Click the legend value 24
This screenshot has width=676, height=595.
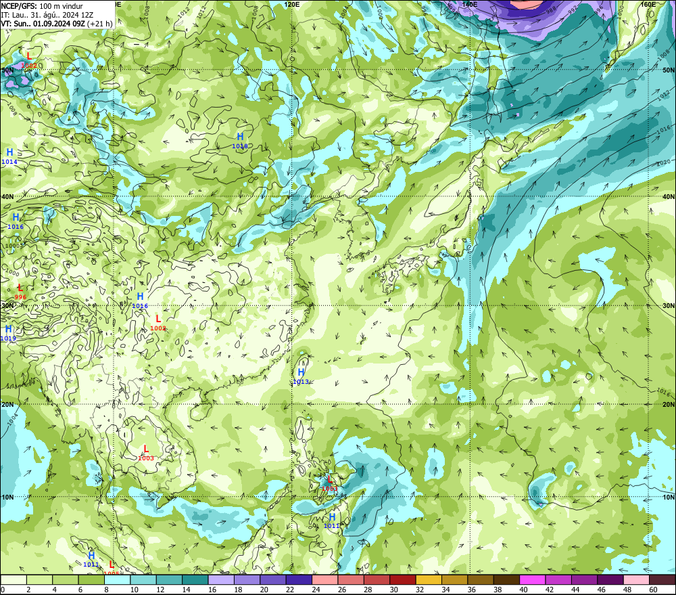[x=316, y=590]
